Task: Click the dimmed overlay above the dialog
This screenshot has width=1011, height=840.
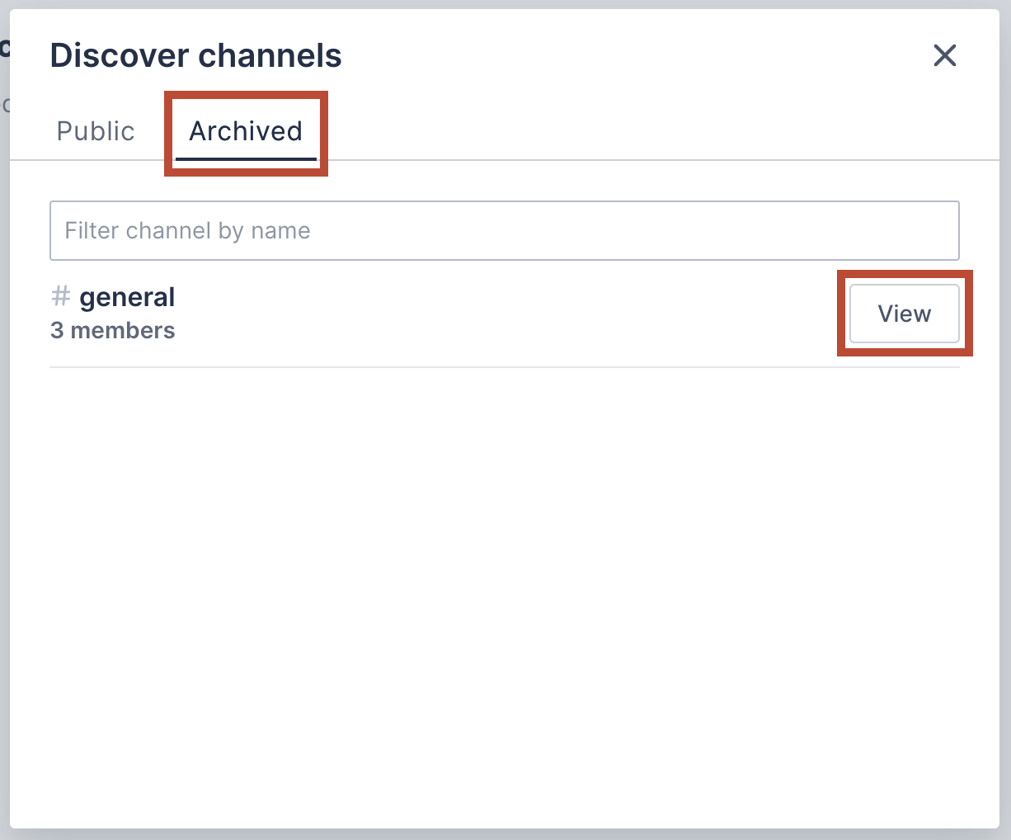Action: tap(504, 4)
